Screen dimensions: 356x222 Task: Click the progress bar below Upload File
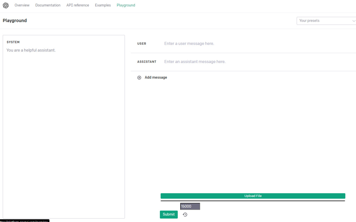(x=253, y=200)
